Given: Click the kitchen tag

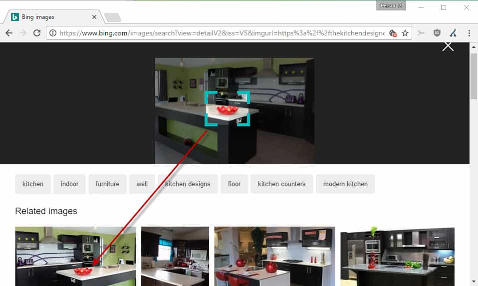Looking at the screenshot, I should (33, 184).
